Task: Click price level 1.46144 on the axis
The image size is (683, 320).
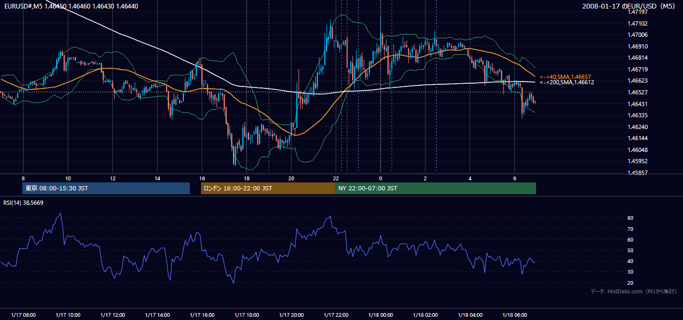Action: tap(638, 138)
